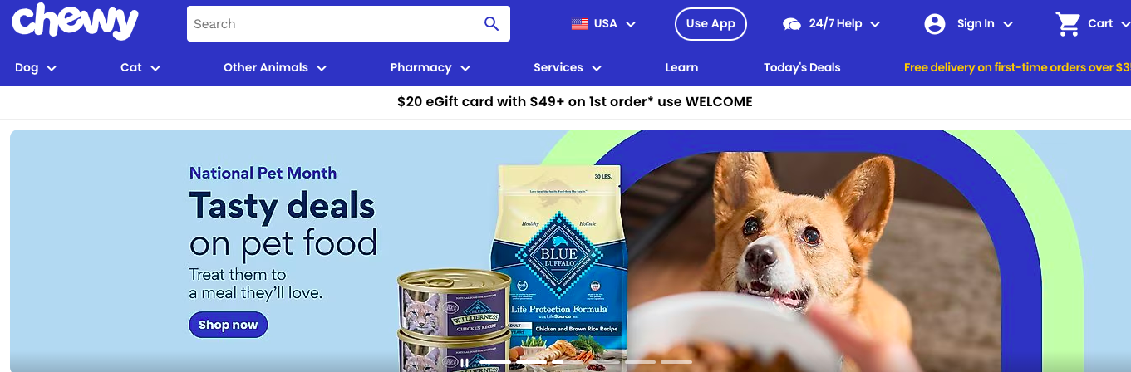Viewport: 1131px width, 372px height.
Task: Open the Other Animals dropdown
Action: point(275,67)
